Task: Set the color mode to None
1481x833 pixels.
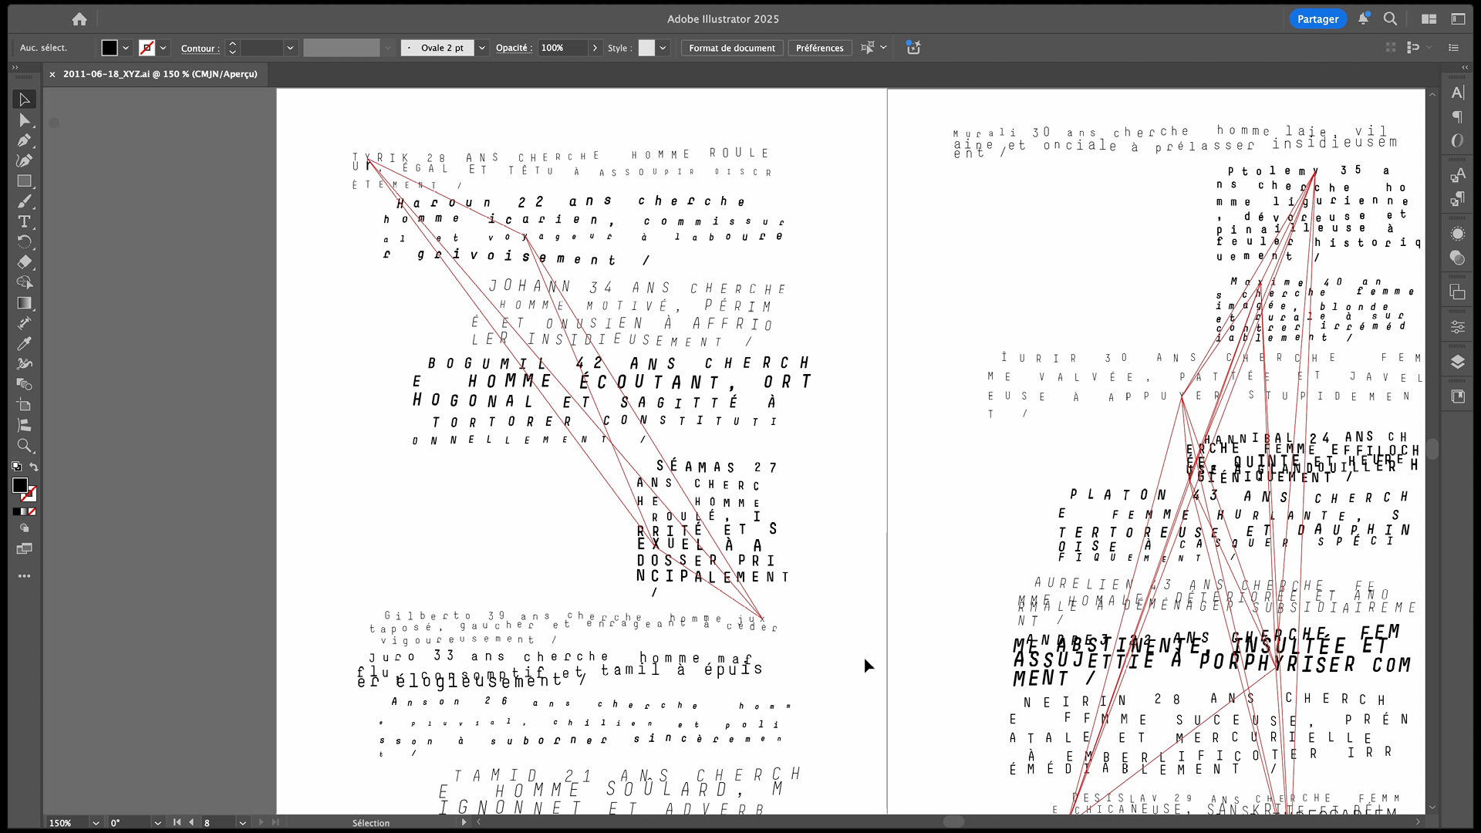Action: [x=32, y=511]
